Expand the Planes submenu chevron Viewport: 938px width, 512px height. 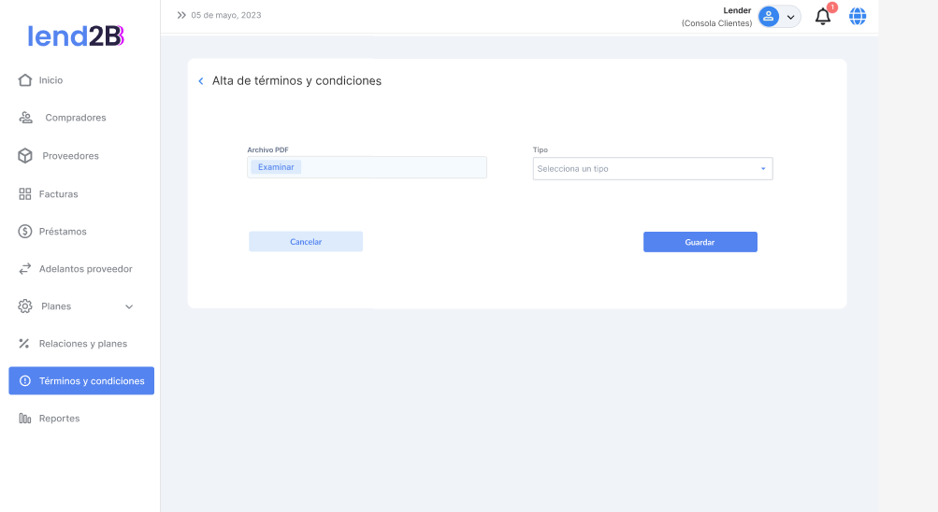129,306
